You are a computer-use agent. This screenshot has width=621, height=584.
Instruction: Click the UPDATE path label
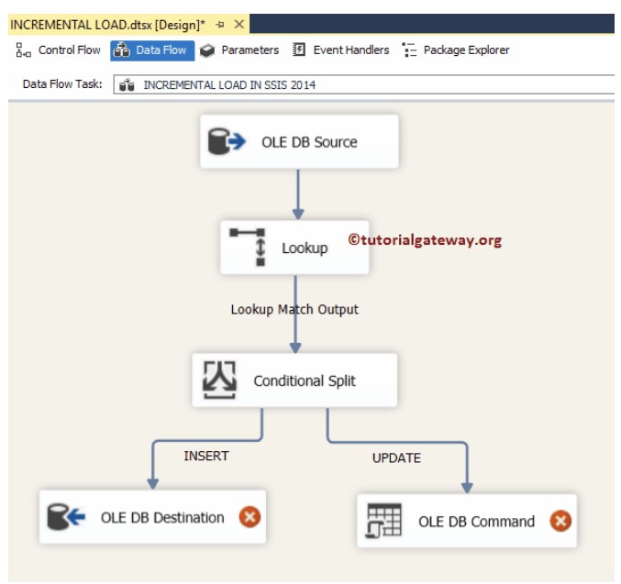396,457
